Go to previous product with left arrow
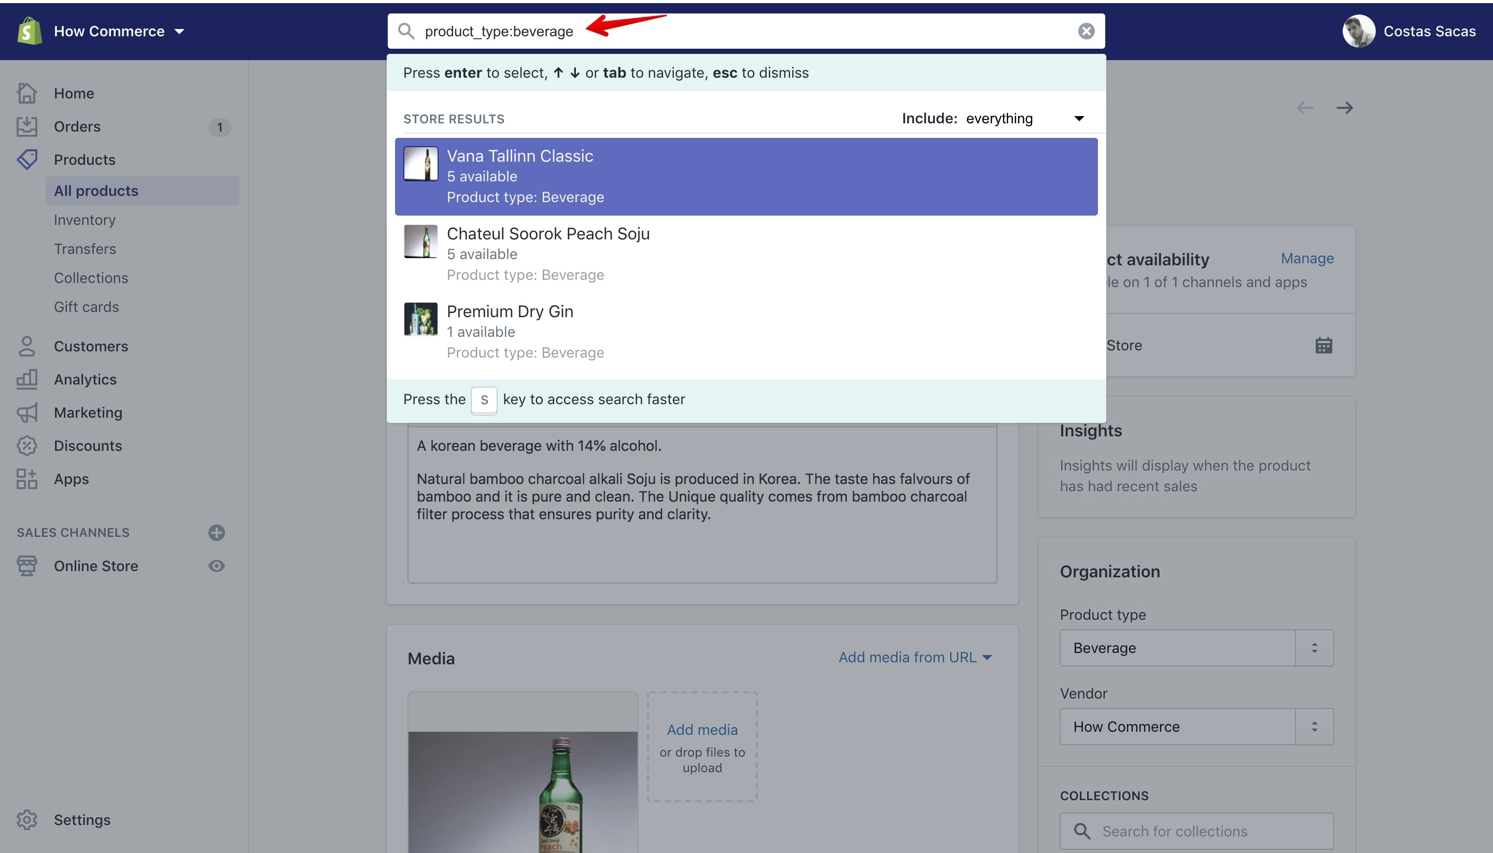The width and height of the screenshot is (1493, 853). 1305,108
